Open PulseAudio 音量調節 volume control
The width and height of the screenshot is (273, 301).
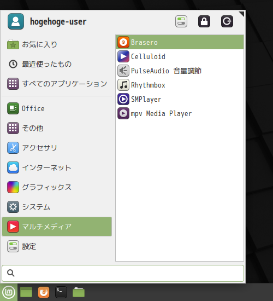click(x=180, y=71)
